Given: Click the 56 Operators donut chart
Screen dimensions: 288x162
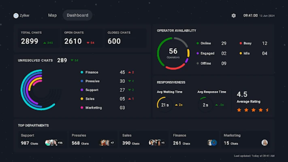Looking at the screenshot, I should [173, 53].
